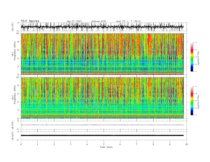Click time axis tick label "2"

(x=54, y=144)
